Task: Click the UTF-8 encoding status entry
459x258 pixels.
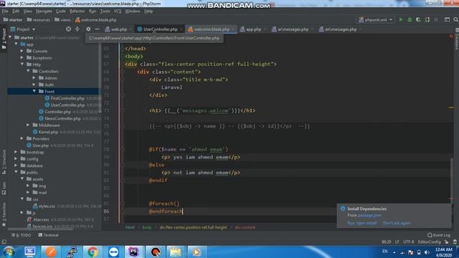Action: click(x=408, y=242)
